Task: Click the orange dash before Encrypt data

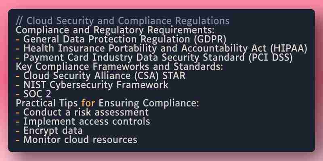Action: click(18, 131)
